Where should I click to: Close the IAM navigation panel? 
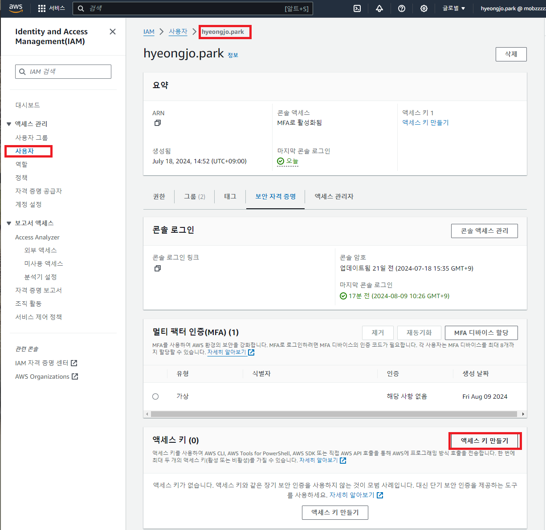[113, 32]
